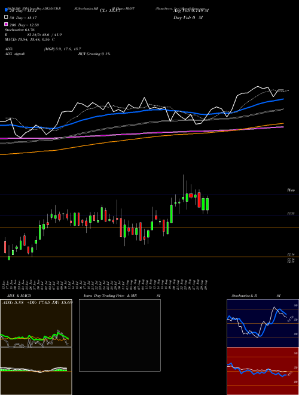Click the ADX indicator chart in upper brown panel

[36, 323]
